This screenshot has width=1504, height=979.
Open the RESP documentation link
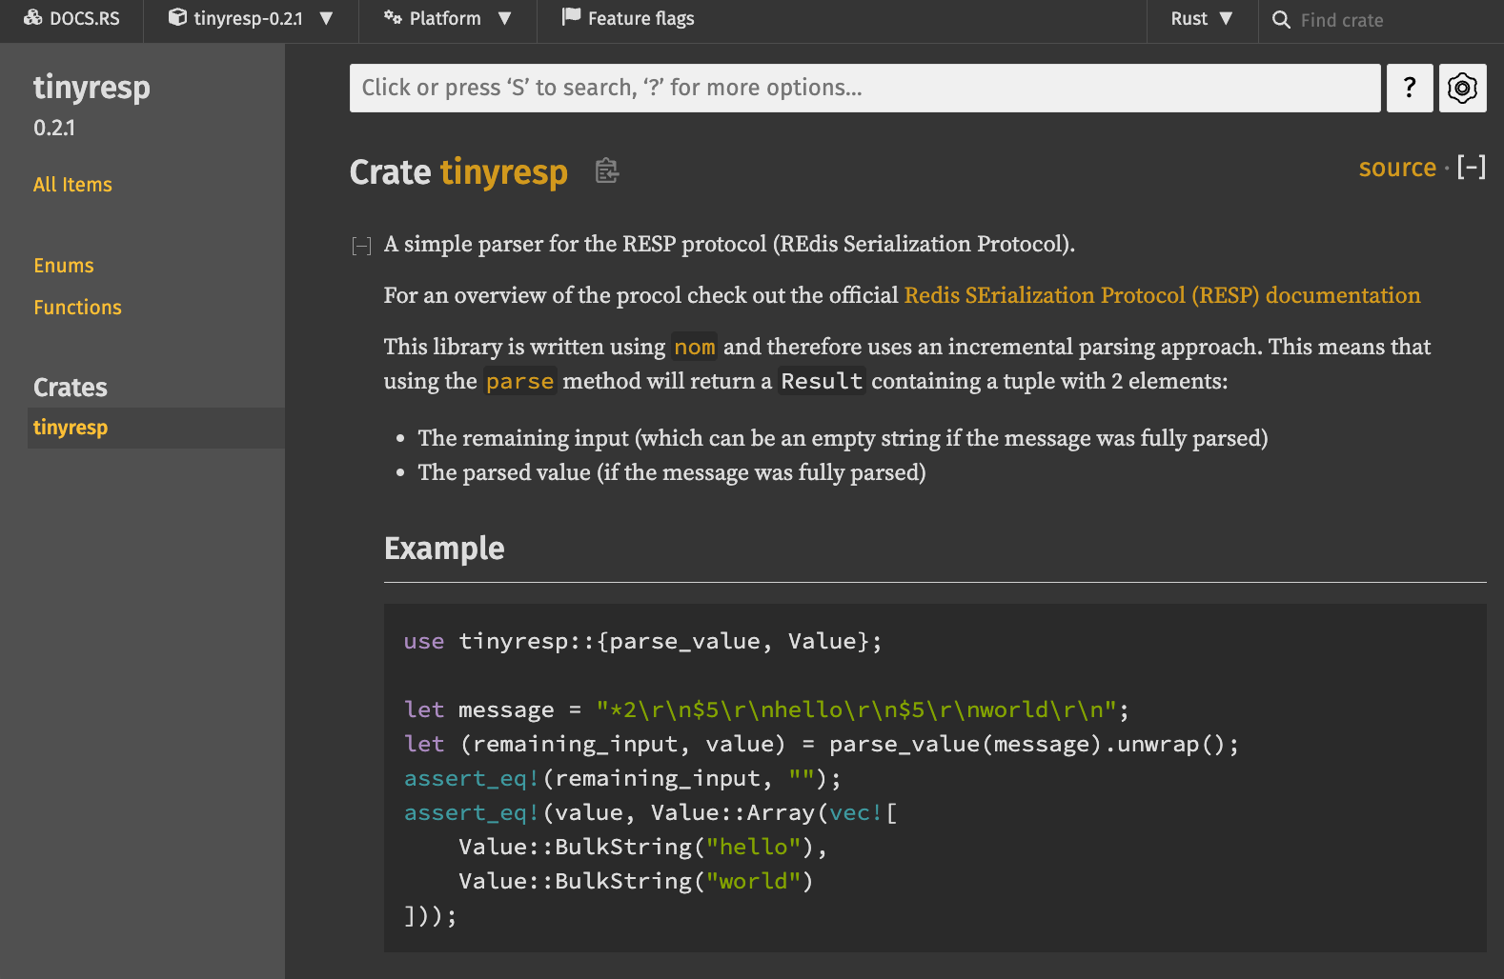point(1162,295)
